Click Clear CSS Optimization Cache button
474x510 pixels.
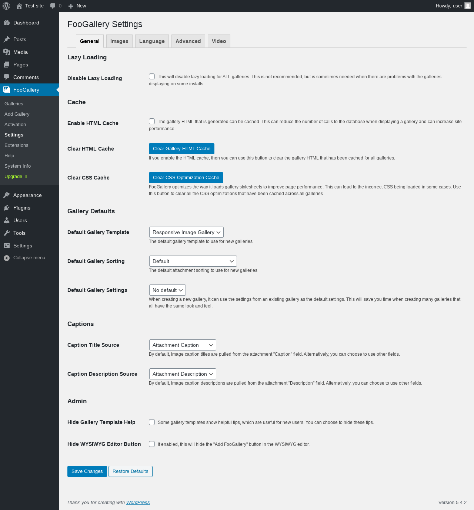(x=186, y=178)
